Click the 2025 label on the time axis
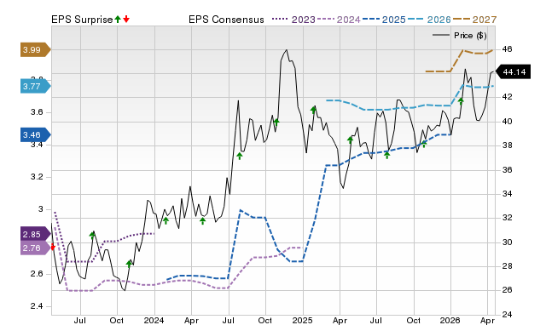This screenshot has width=546, height=325. (x=302, y=320)
